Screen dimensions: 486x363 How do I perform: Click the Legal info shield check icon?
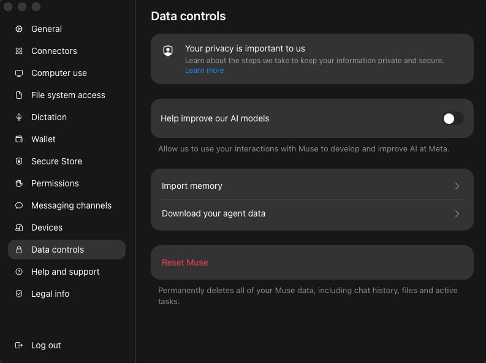click(x=19, y=294)
